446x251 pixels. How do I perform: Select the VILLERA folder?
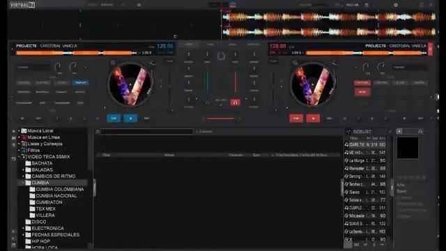(x=45, y=215)
